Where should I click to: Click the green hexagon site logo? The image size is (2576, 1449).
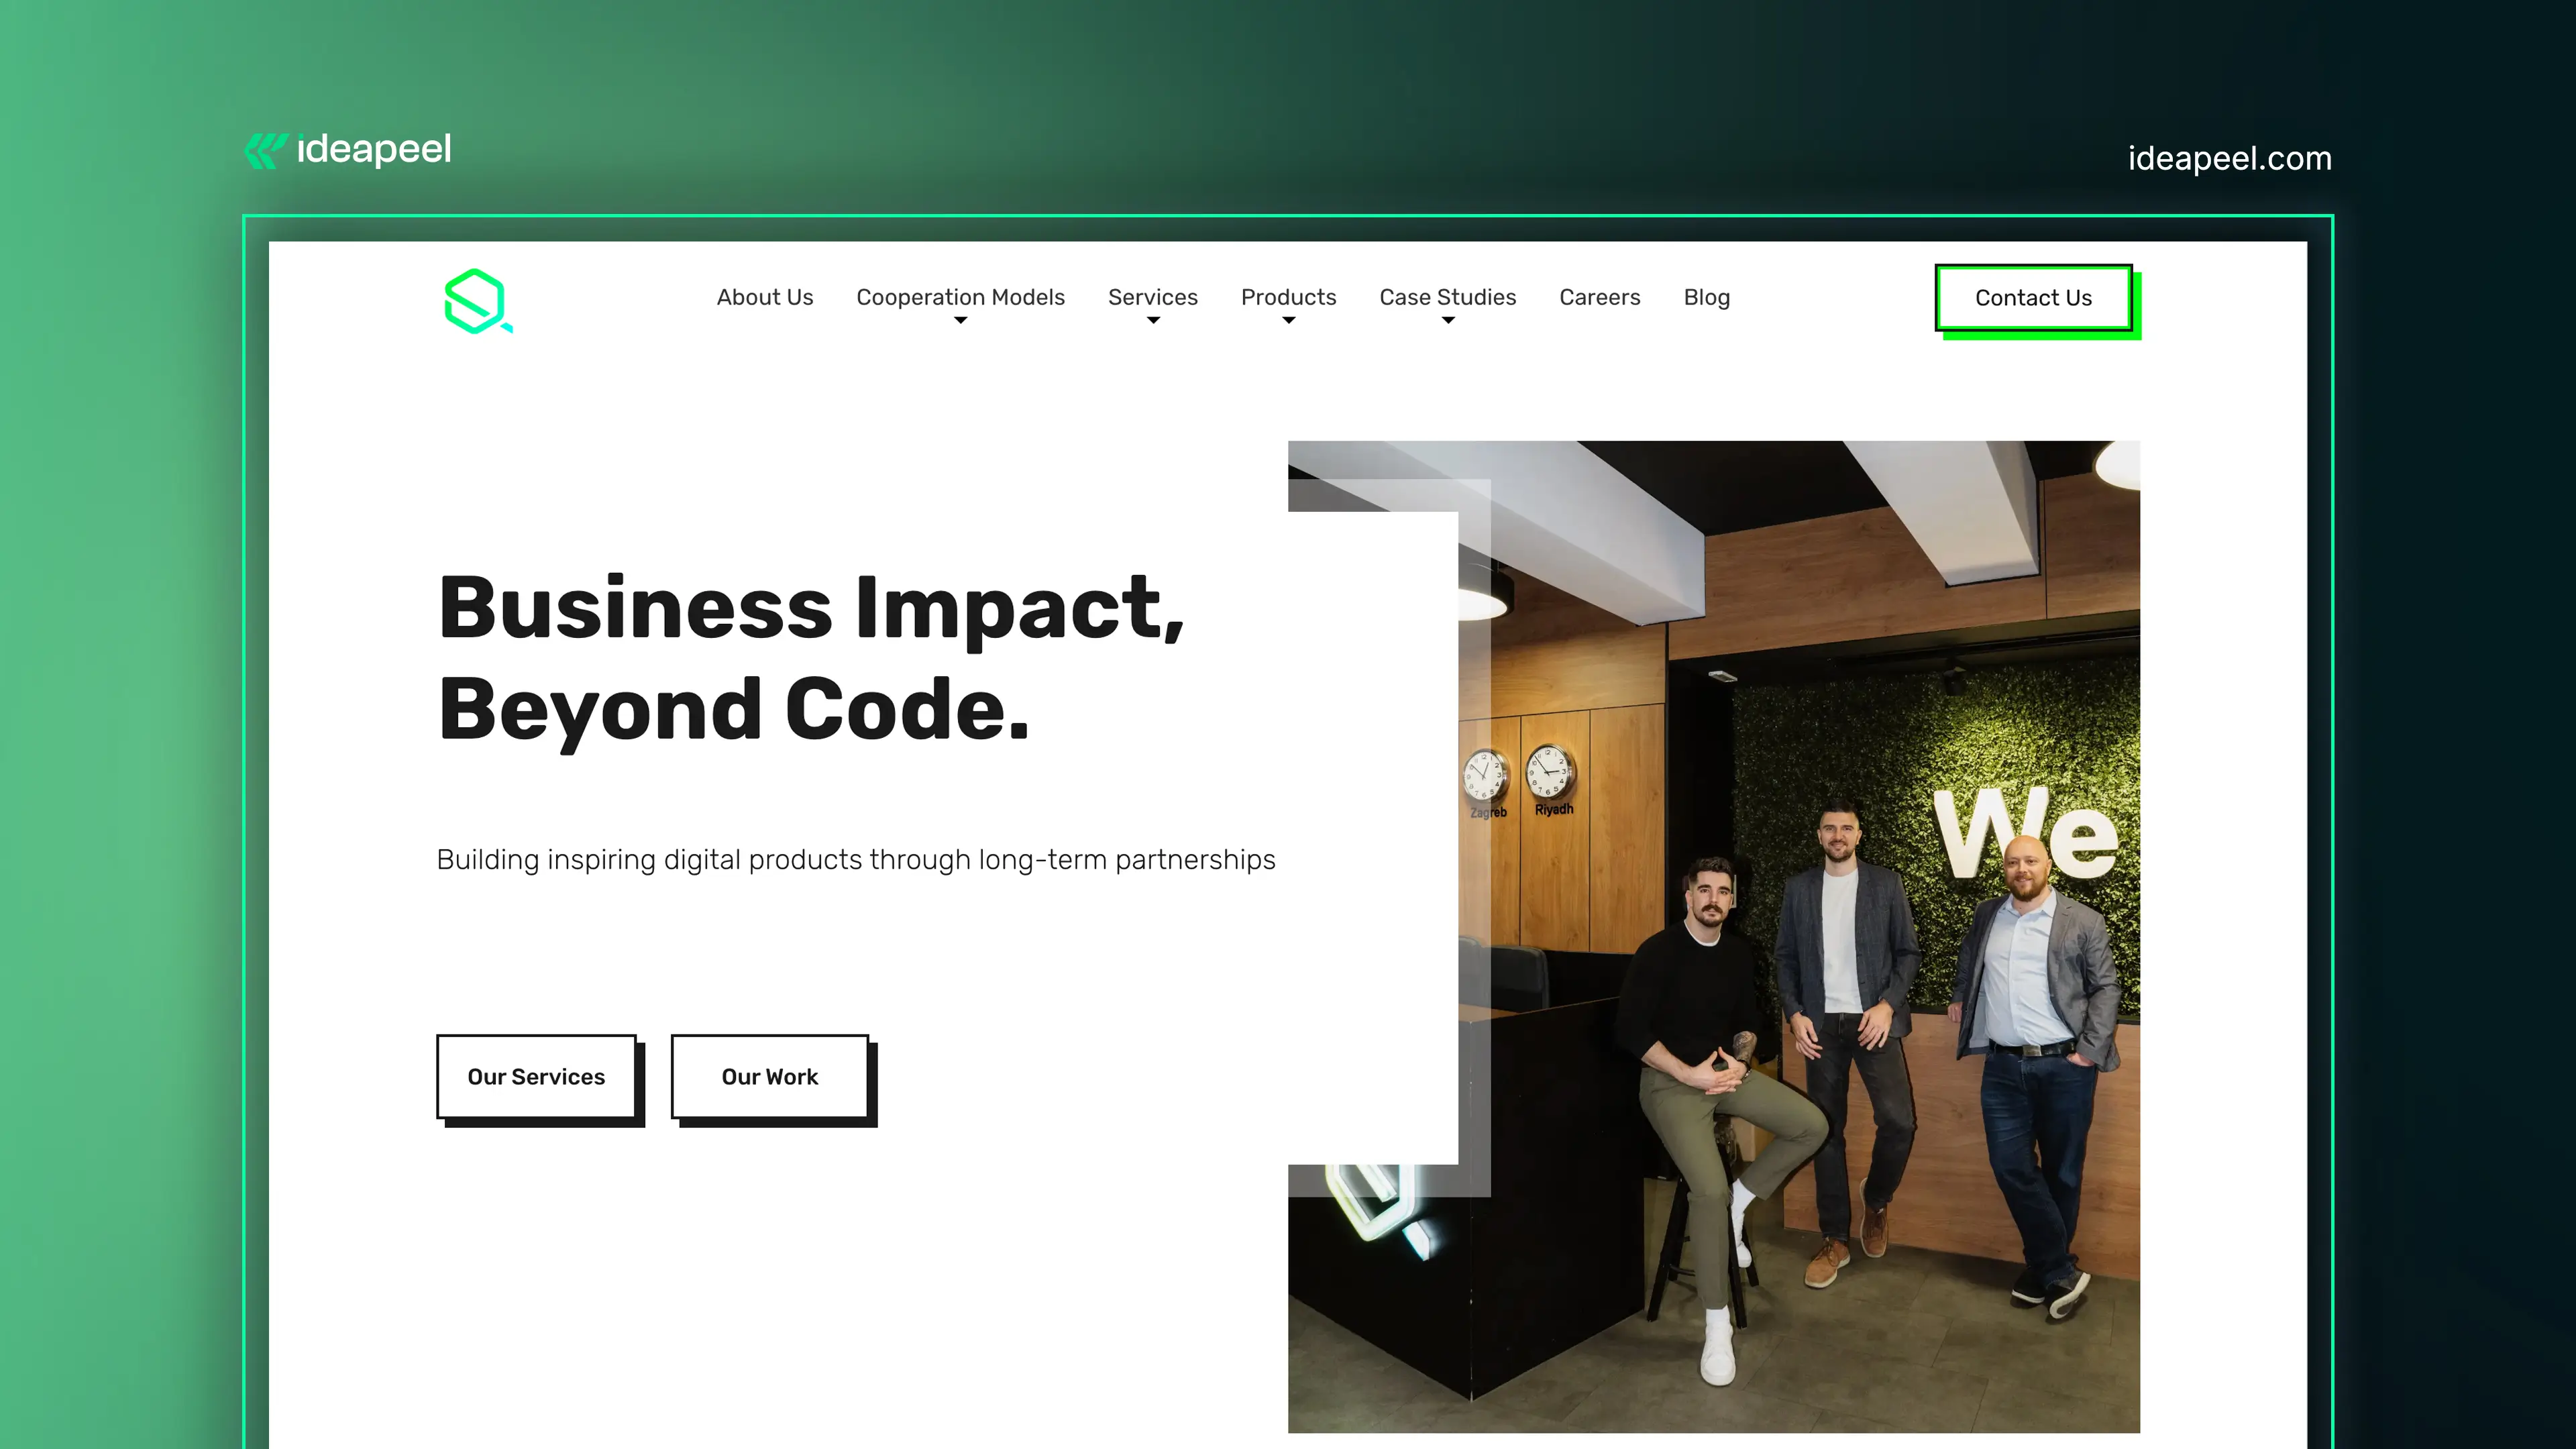[x=478, y=301]
